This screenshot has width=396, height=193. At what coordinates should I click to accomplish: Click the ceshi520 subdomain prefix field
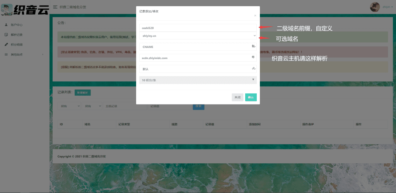point(198,28)
